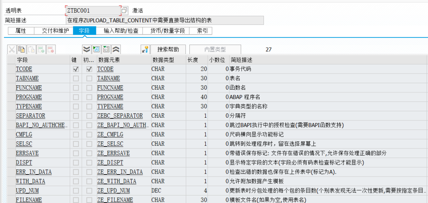The height and width of the screenshot is (203, 428).
Task: Open data element ZE_UPD_NUM link
Action: pyautogui.click(x=113, y=191)
